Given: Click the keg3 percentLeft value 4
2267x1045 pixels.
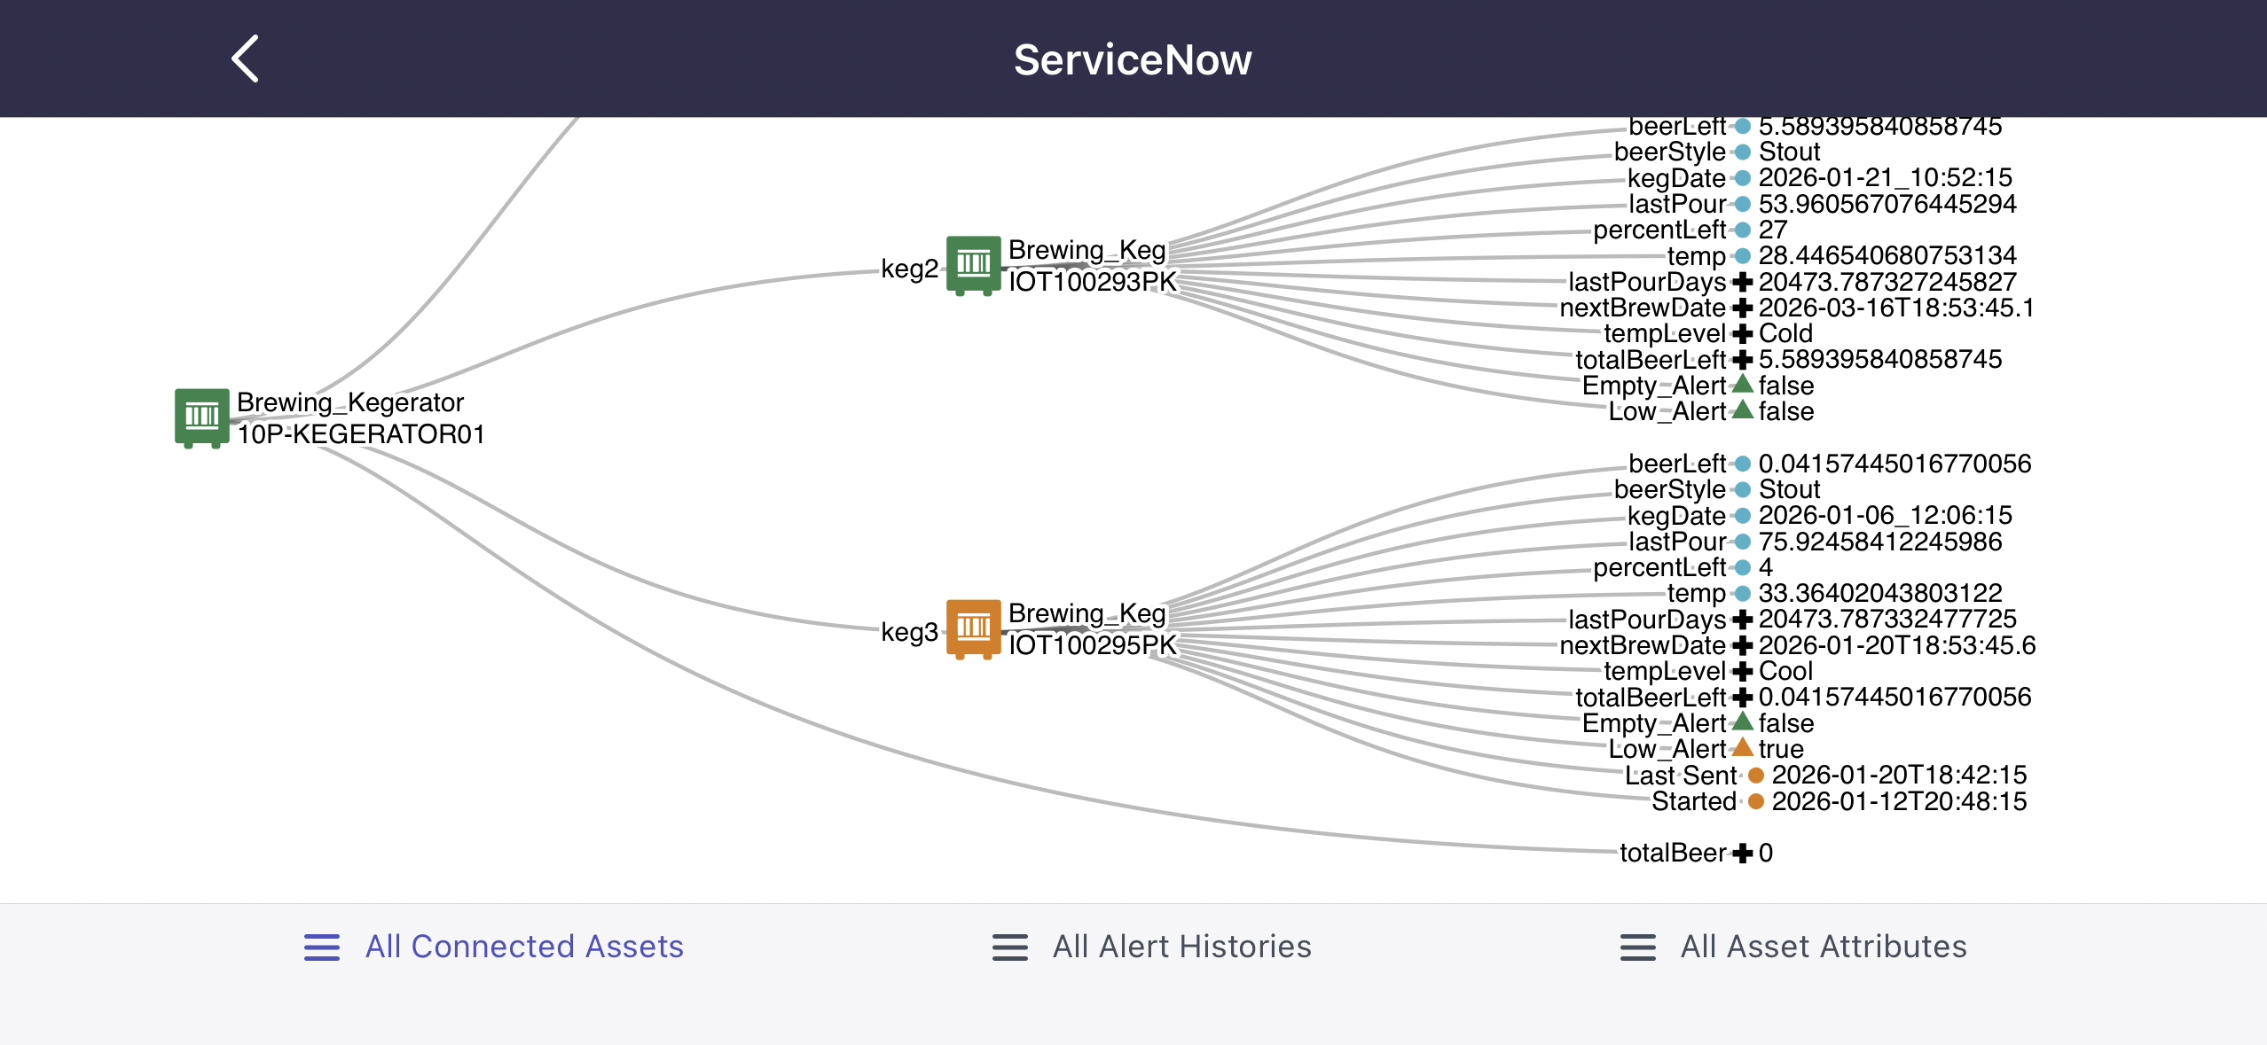Looking at the screenshot, I should click(x=1766, y=567).
